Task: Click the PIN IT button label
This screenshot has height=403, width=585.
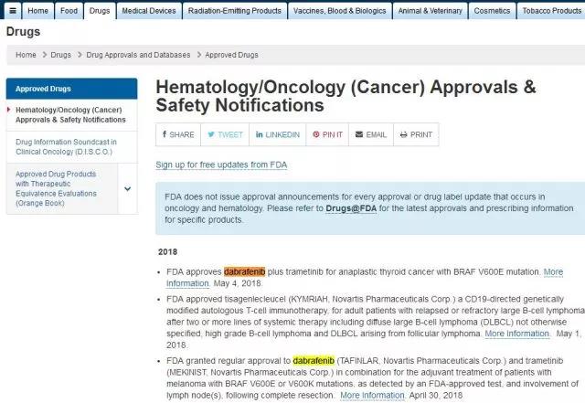Action: point(333,134)
